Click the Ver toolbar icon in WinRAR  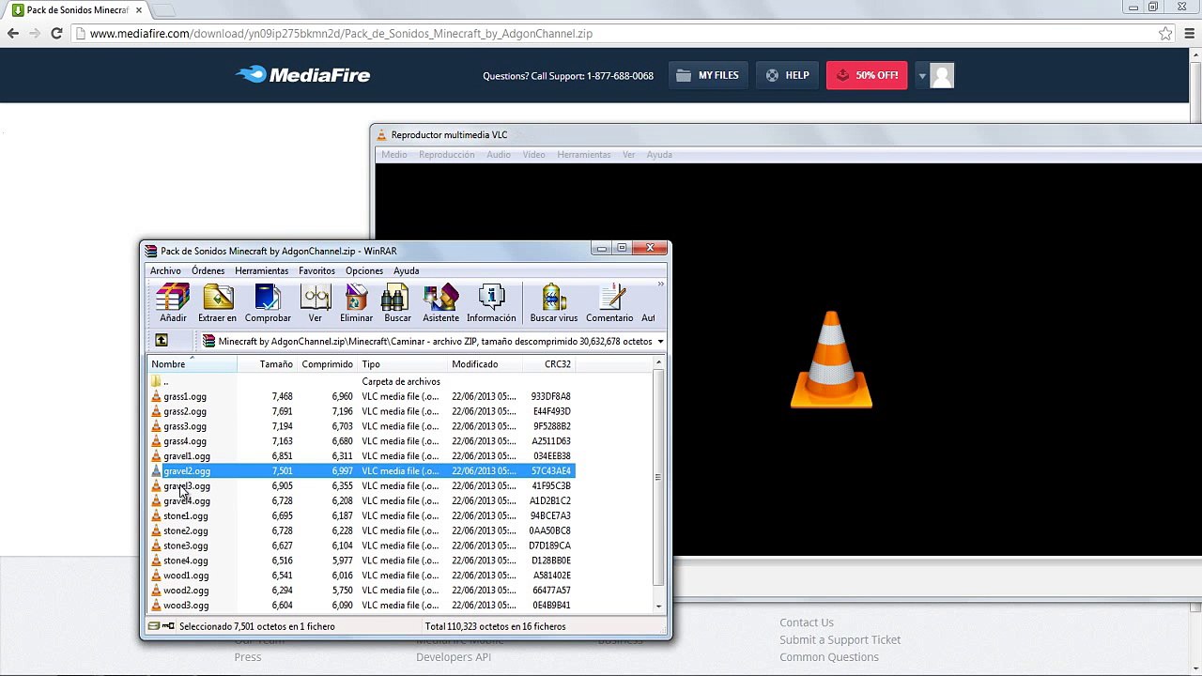pyautogui.click(x=316, y=303)
